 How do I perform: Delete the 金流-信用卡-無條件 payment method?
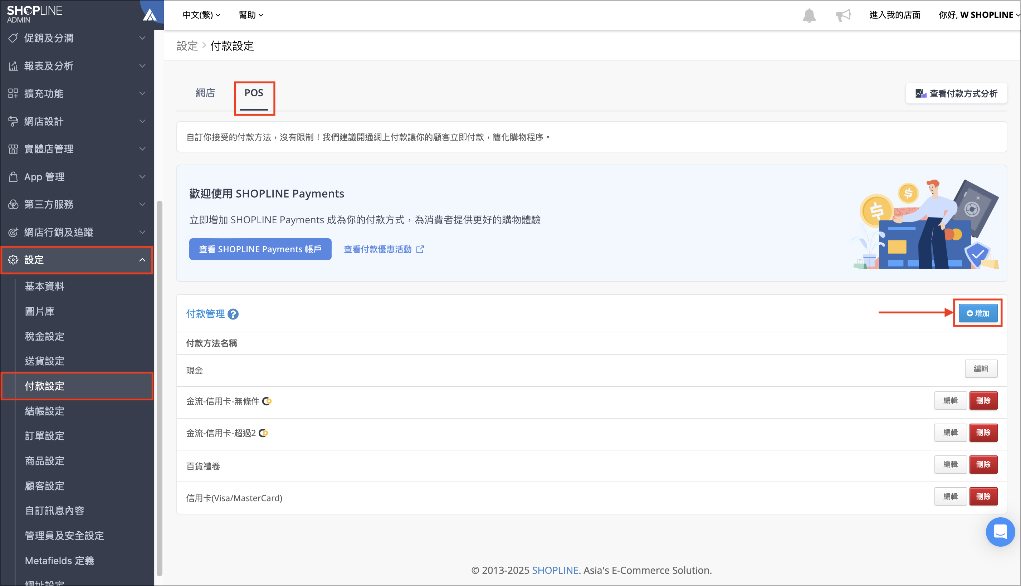983,401
